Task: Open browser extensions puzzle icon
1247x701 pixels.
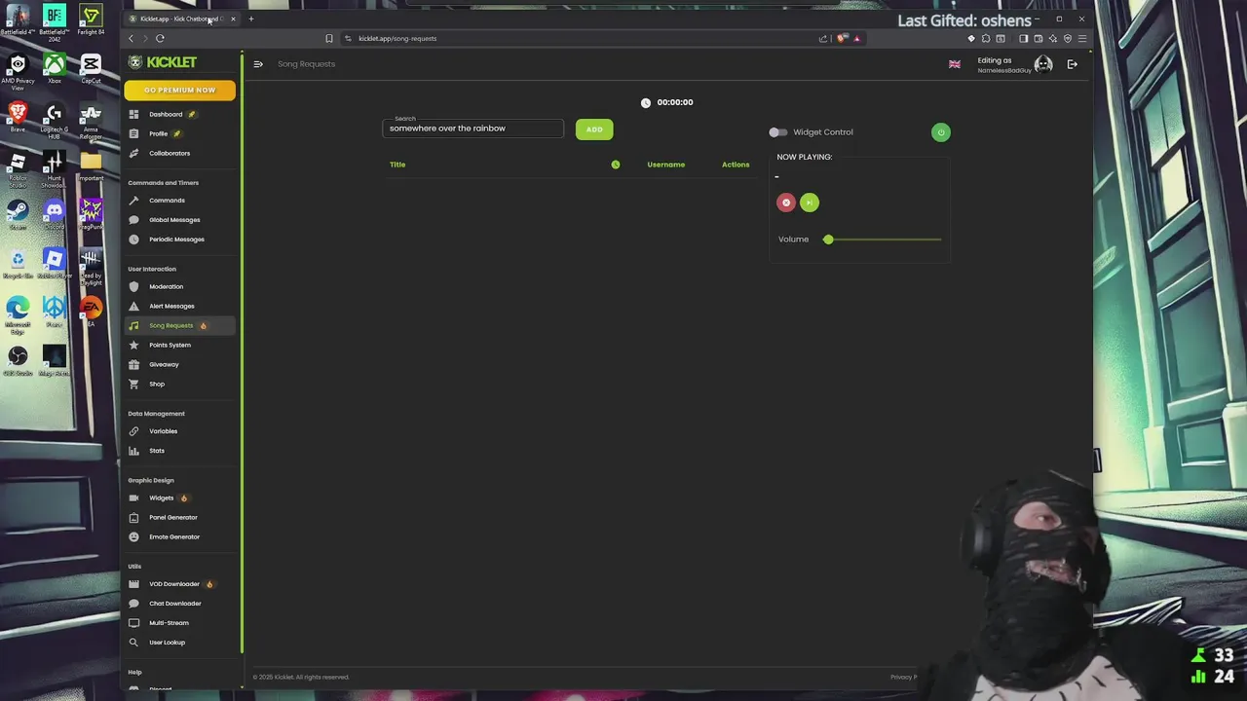Action: 986,38
